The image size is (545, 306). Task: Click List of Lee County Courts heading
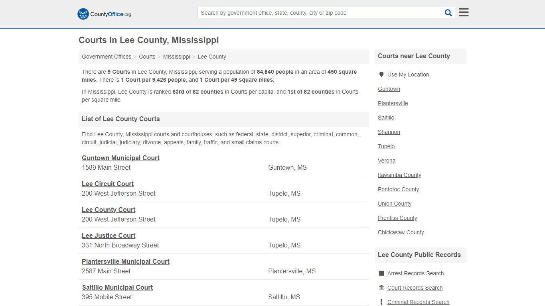pos(121,119)
